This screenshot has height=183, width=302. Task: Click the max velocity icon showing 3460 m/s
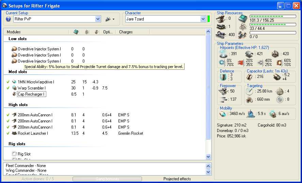point(223,114)
